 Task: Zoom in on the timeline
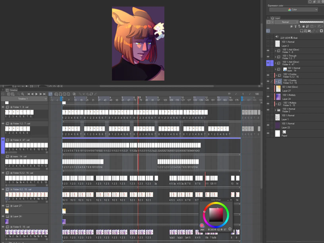[x=23, y=94]
